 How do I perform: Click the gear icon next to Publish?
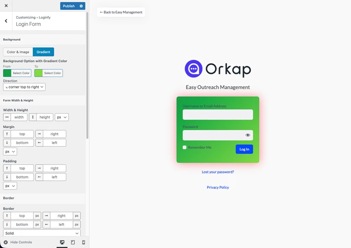(x=81, y=6)
